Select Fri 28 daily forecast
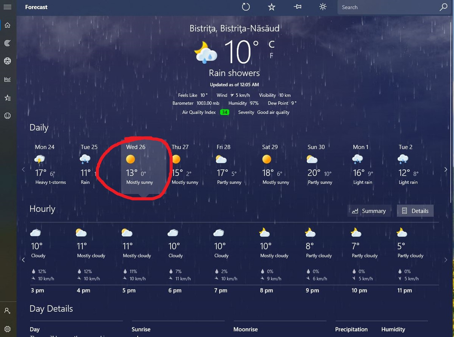The image size is (454, 337). click(230, 165)
